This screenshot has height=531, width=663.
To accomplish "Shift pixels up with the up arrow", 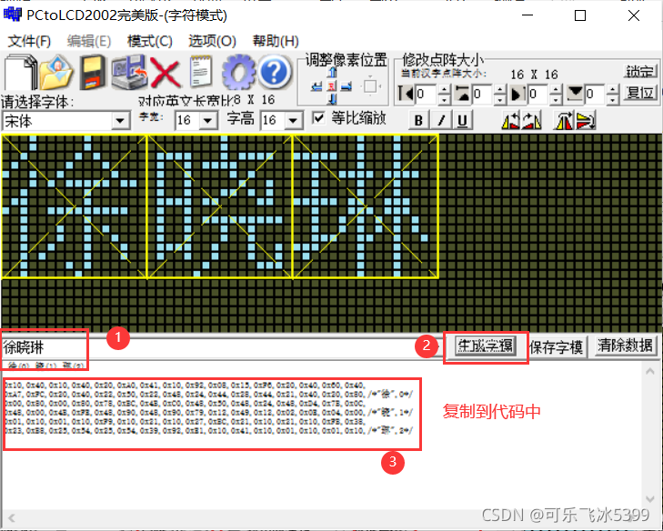I will pos(332,73).
